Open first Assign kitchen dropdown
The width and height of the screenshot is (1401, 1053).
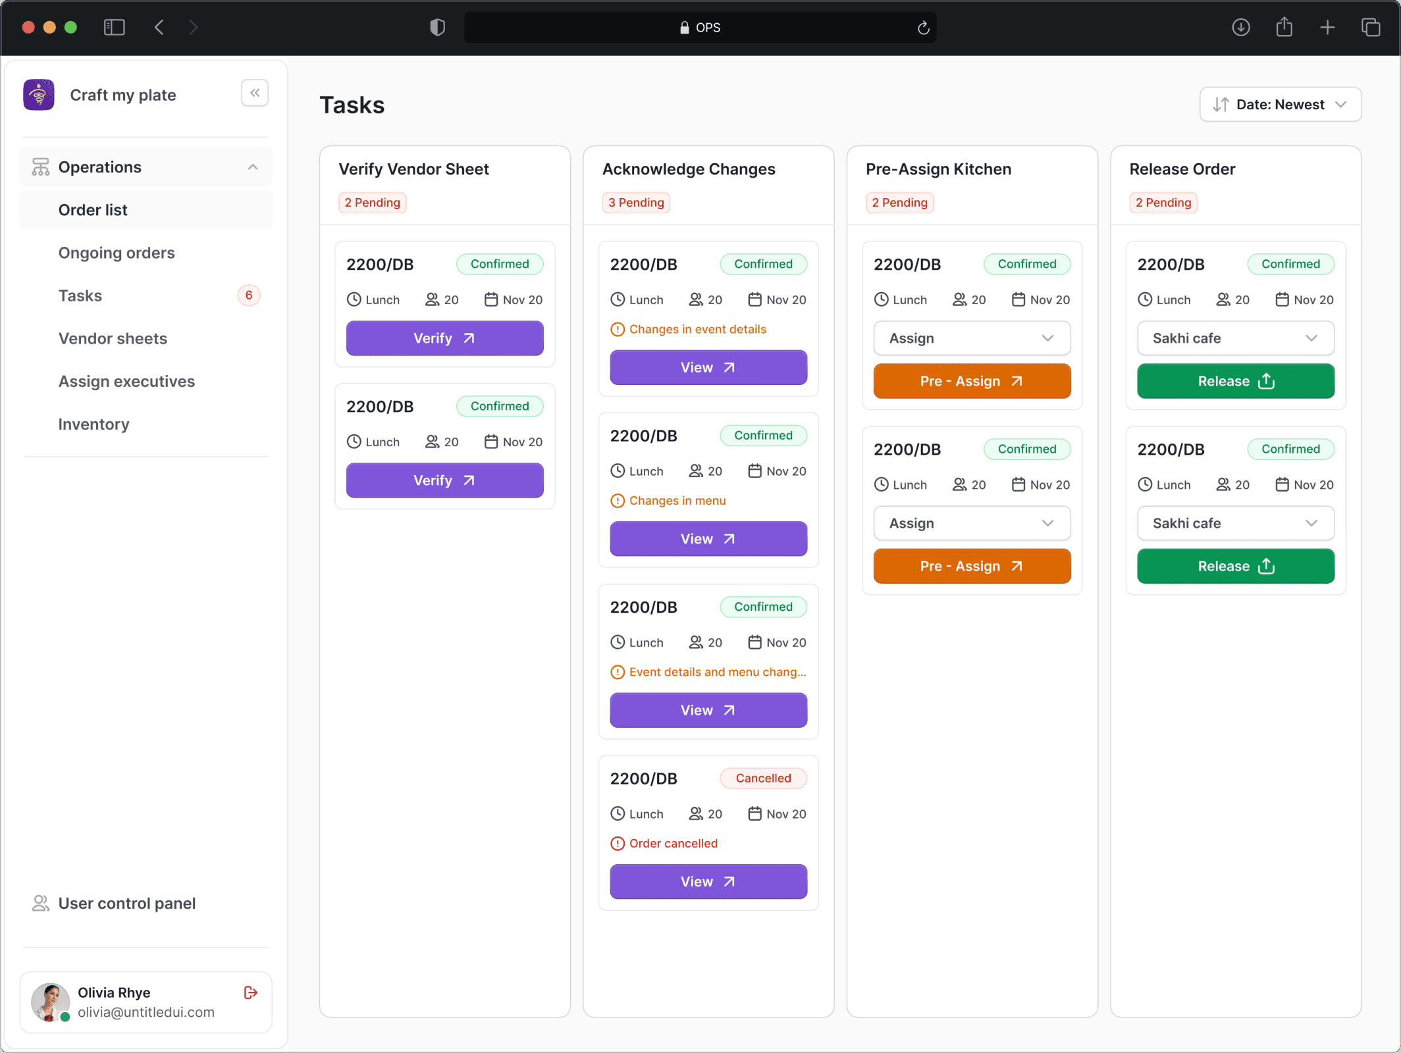click(971, 338)
